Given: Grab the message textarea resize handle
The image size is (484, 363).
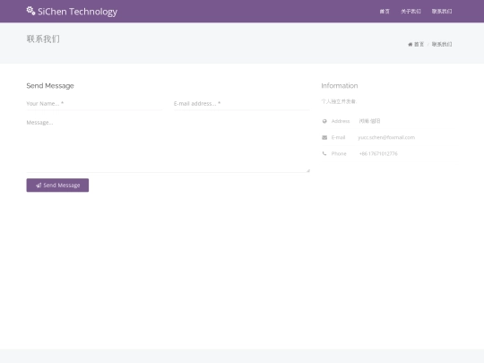Looking at the screenshot, I should [308, 170].
